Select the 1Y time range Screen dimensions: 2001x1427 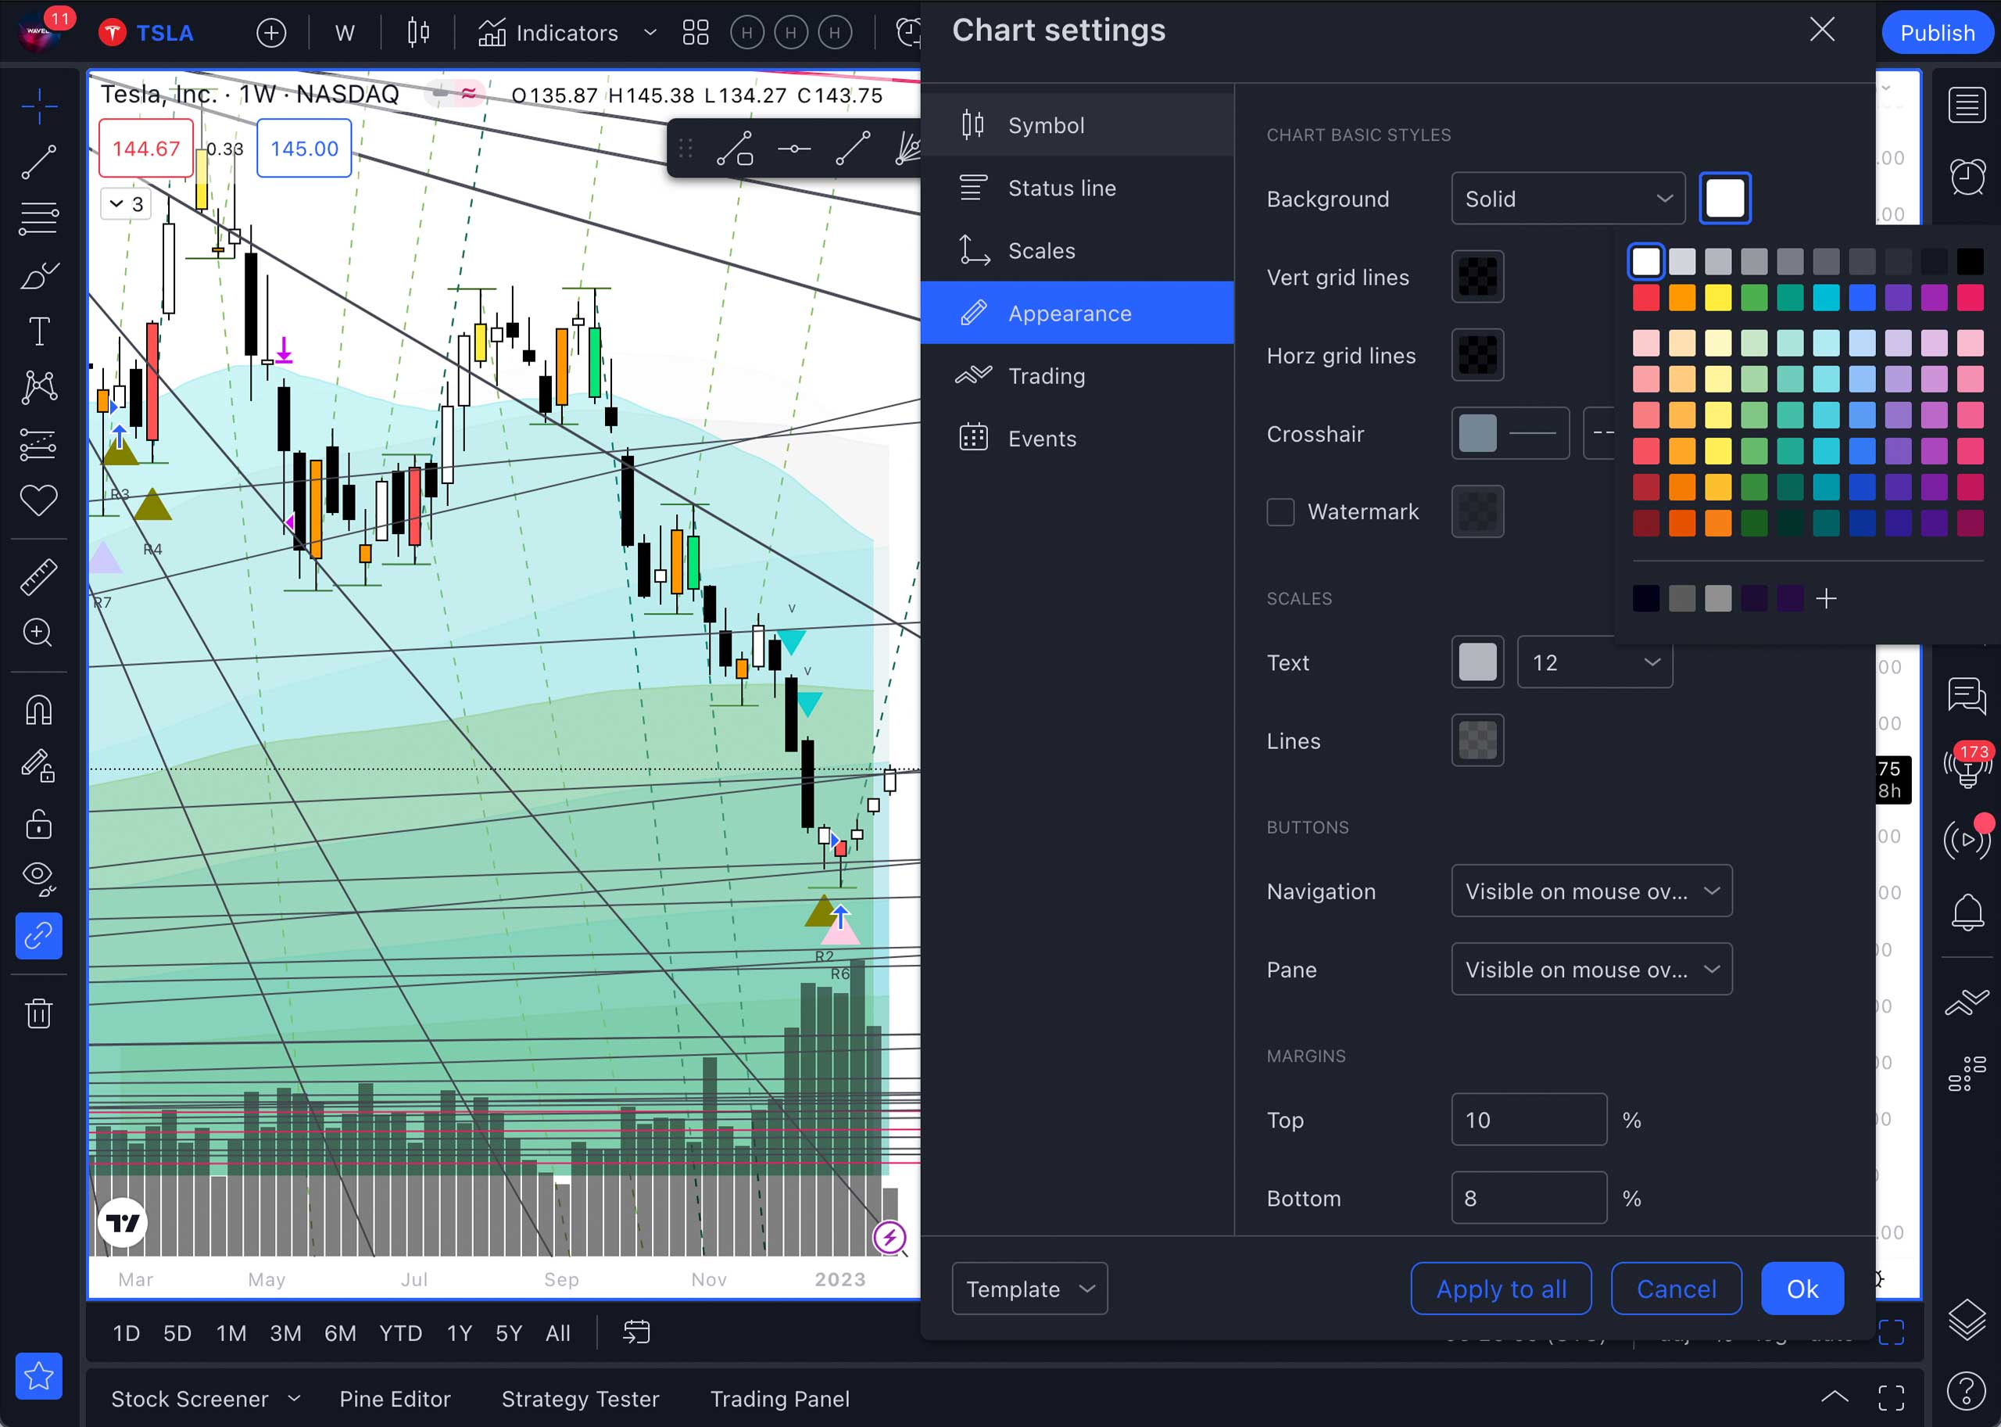click(x=460, y=1333)
